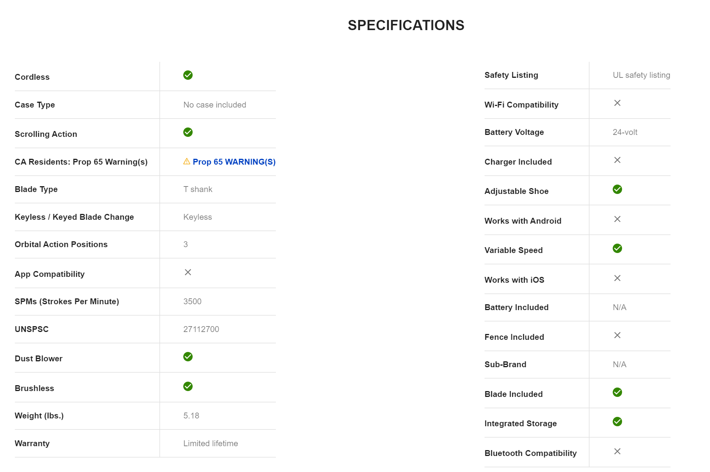
Task: Click the Adjustable Shoe green checkmark
Action: click(617, 189)
